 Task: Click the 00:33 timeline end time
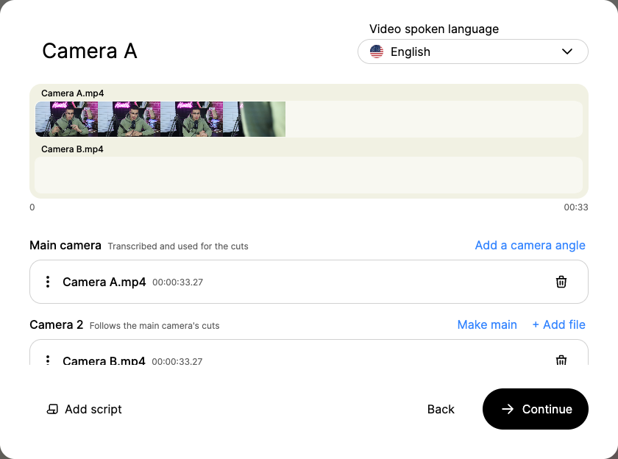pos(576,207)
